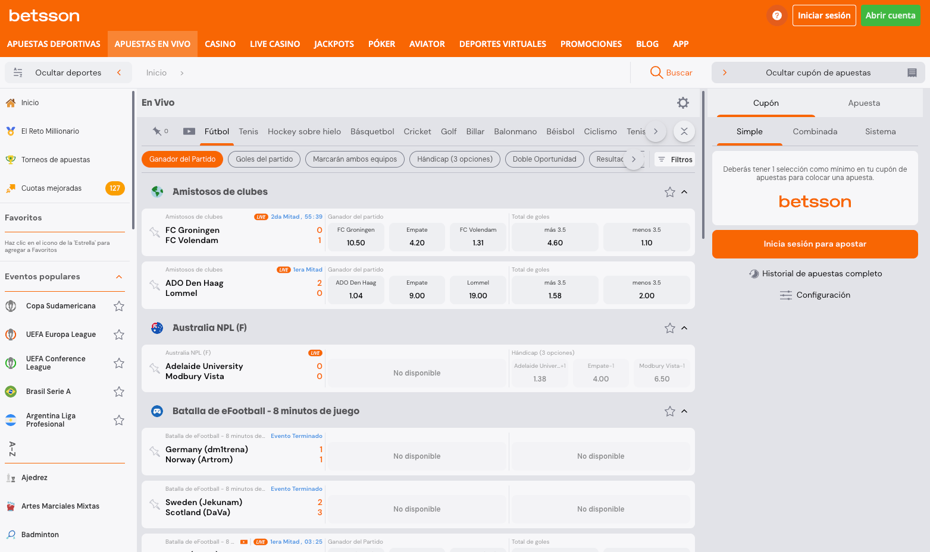The image size is (930, 552).
Task: Click Inicia sesión para apostar button
Action: [x=815, y=244]
